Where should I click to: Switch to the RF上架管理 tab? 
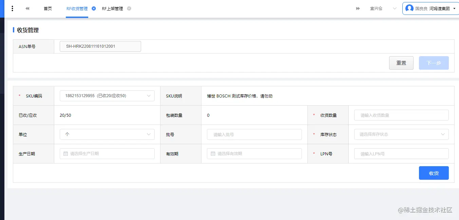[x=112, y=9]
